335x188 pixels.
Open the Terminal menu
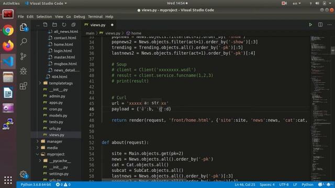pos(95,17)
